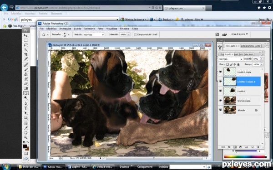Viewport: 273px width, 170px height.
Task: Enable Campiona tutti i livelli checkbox
Action: pos(135,34)
